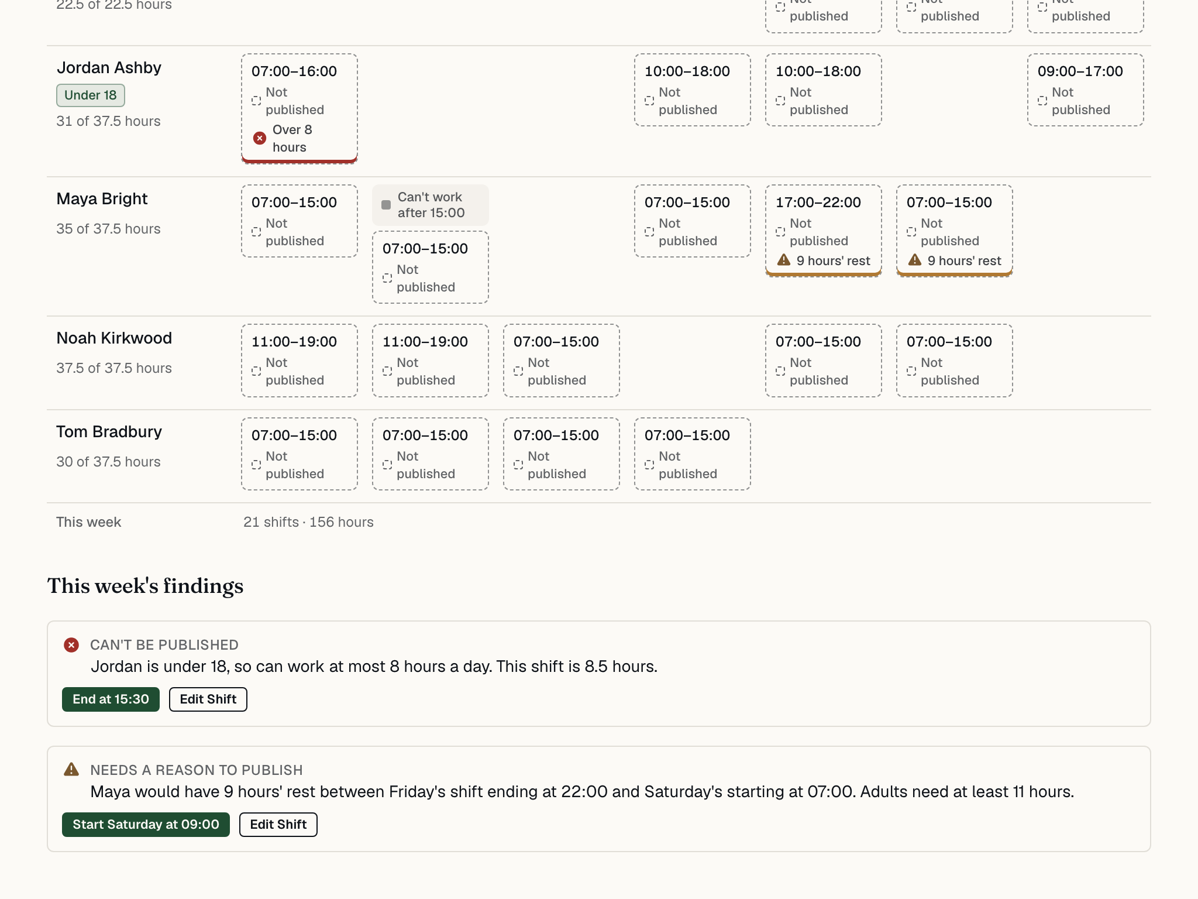Click the red error icon beside 'Can't be published'

point(71,645)
